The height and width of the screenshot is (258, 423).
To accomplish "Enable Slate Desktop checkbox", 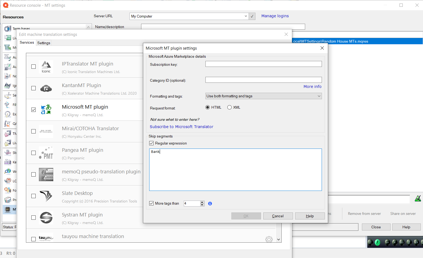I will click(x=34, y=196).
